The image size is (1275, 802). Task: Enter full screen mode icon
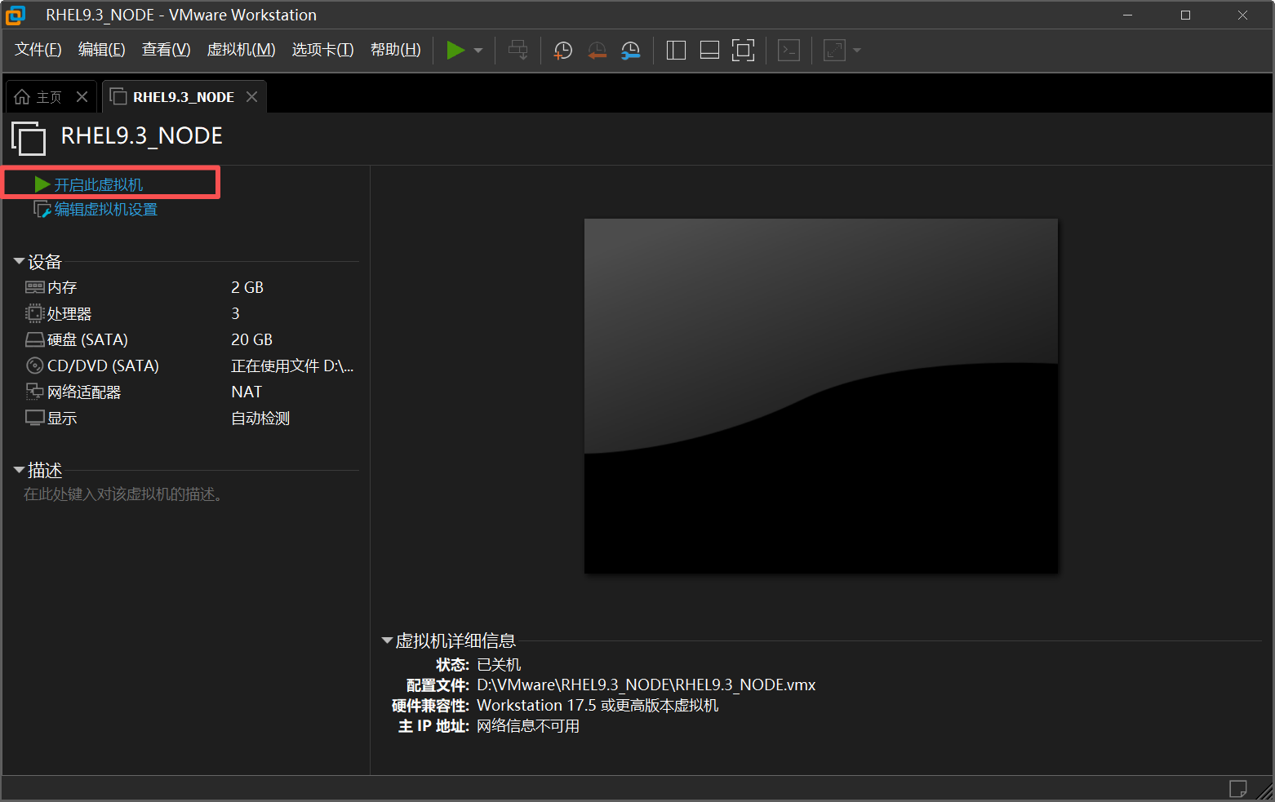pos(743,51)
